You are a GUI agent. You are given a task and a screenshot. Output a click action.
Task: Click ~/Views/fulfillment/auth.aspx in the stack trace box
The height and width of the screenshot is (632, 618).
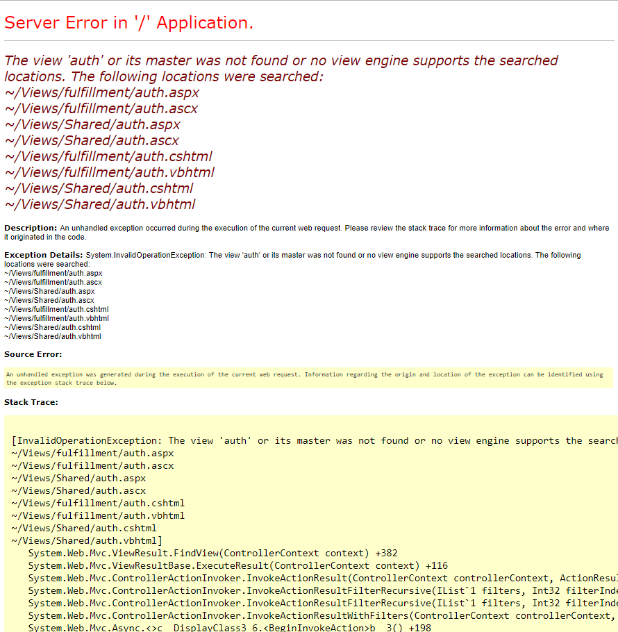[92, 453]
